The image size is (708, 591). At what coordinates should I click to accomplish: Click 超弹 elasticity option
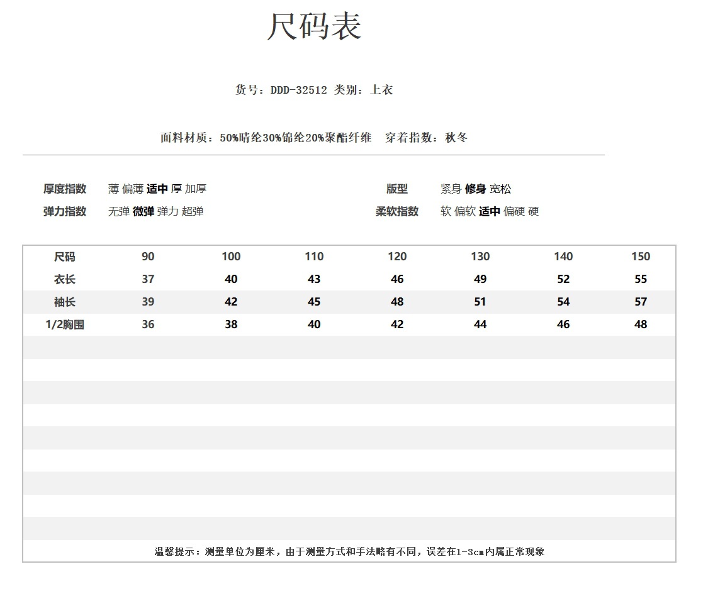point(193,211)
